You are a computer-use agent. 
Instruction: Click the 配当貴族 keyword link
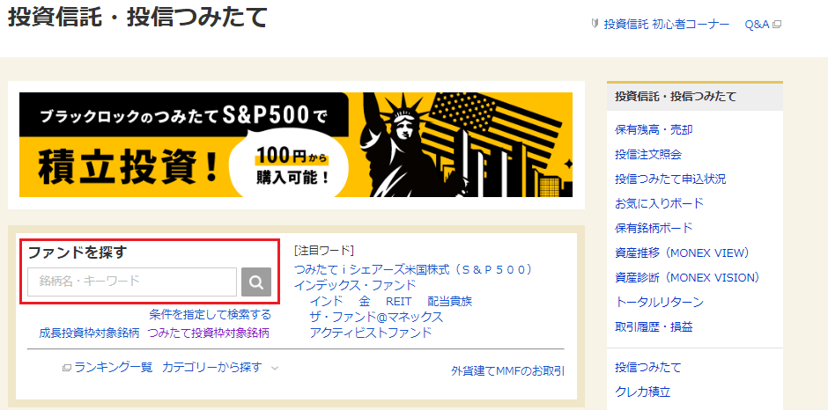pos(450,301)
